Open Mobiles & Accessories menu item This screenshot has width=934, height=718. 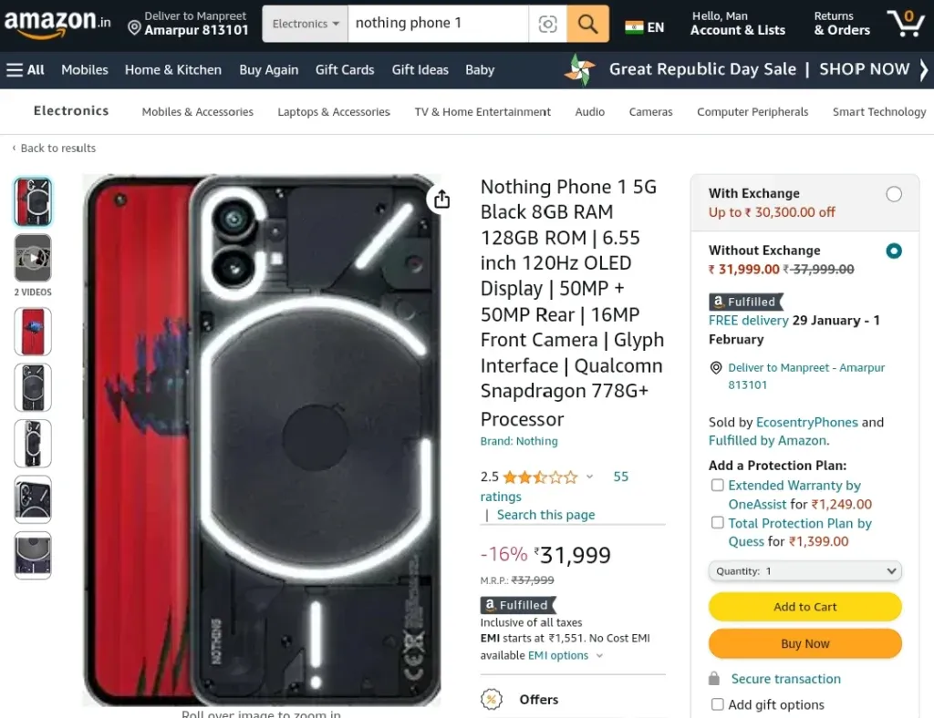tap(197, 112)
